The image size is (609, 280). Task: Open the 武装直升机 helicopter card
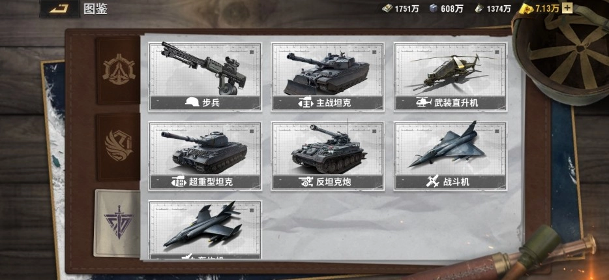click(x=450, y=76)
